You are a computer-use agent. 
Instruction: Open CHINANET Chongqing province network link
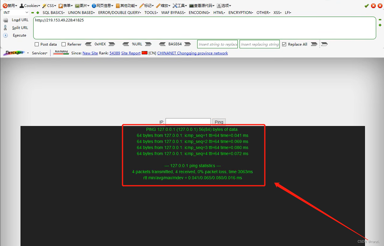192,53
